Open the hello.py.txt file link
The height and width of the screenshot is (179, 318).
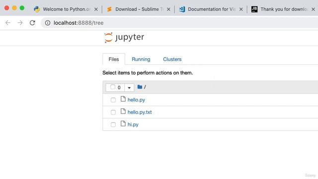click(140, 112)
